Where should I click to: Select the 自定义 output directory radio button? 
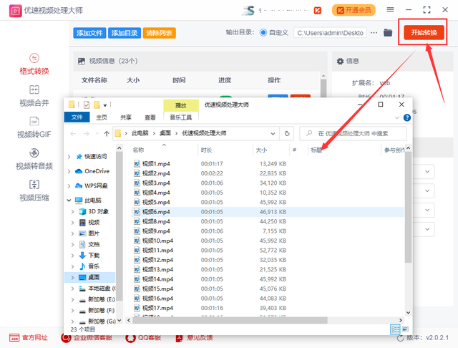263,33
